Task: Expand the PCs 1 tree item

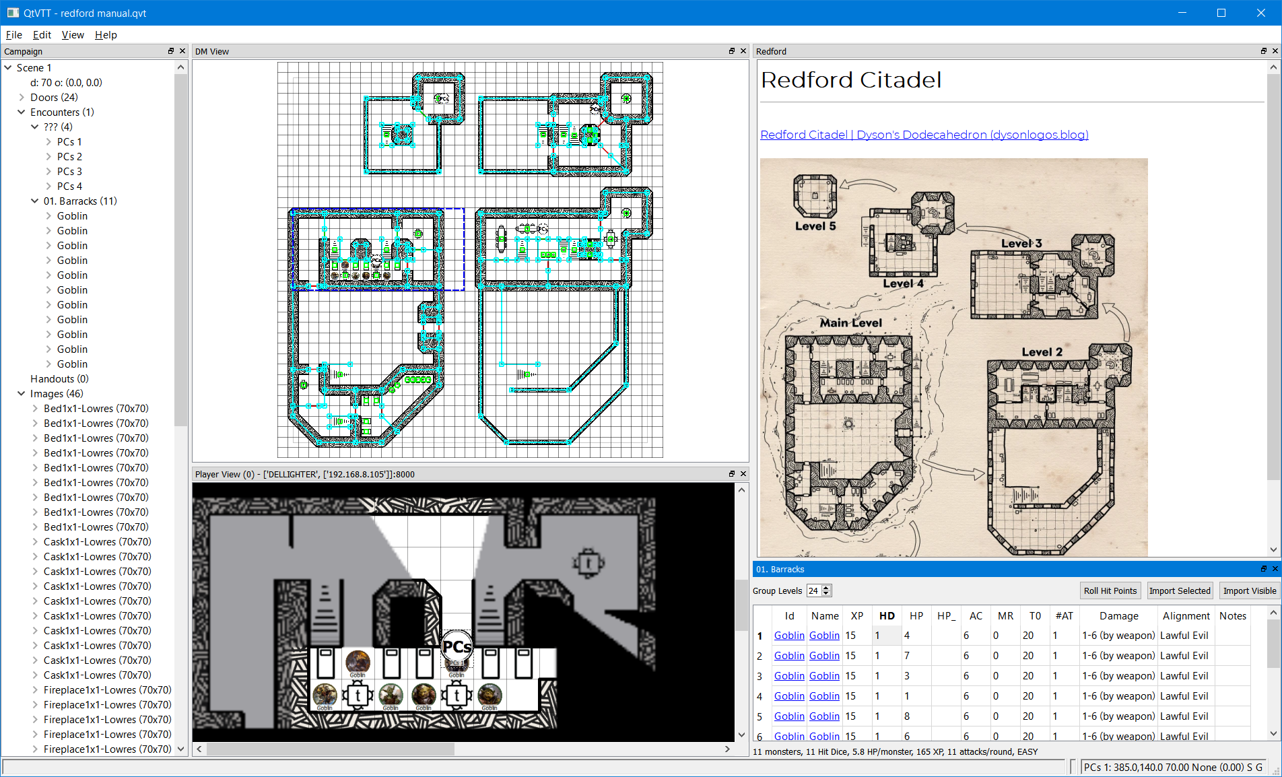Action: (48, 142)
